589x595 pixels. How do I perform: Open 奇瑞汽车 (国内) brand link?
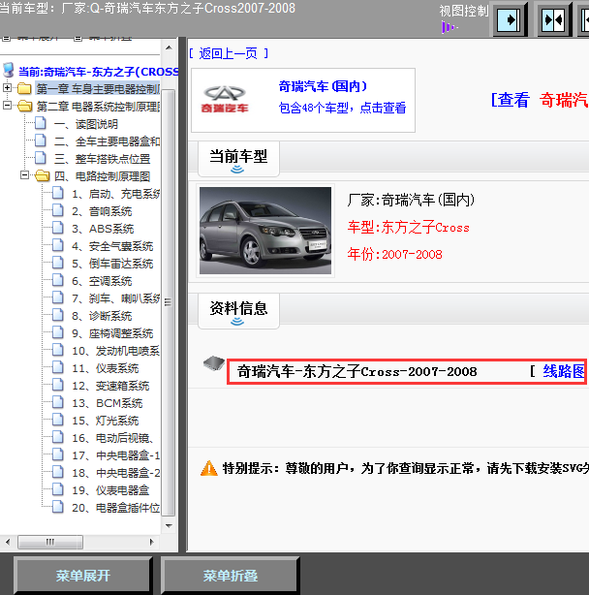[x=323, y=86]
